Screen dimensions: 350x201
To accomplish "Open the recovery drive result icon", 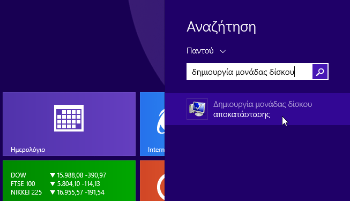I will [197, 109].
